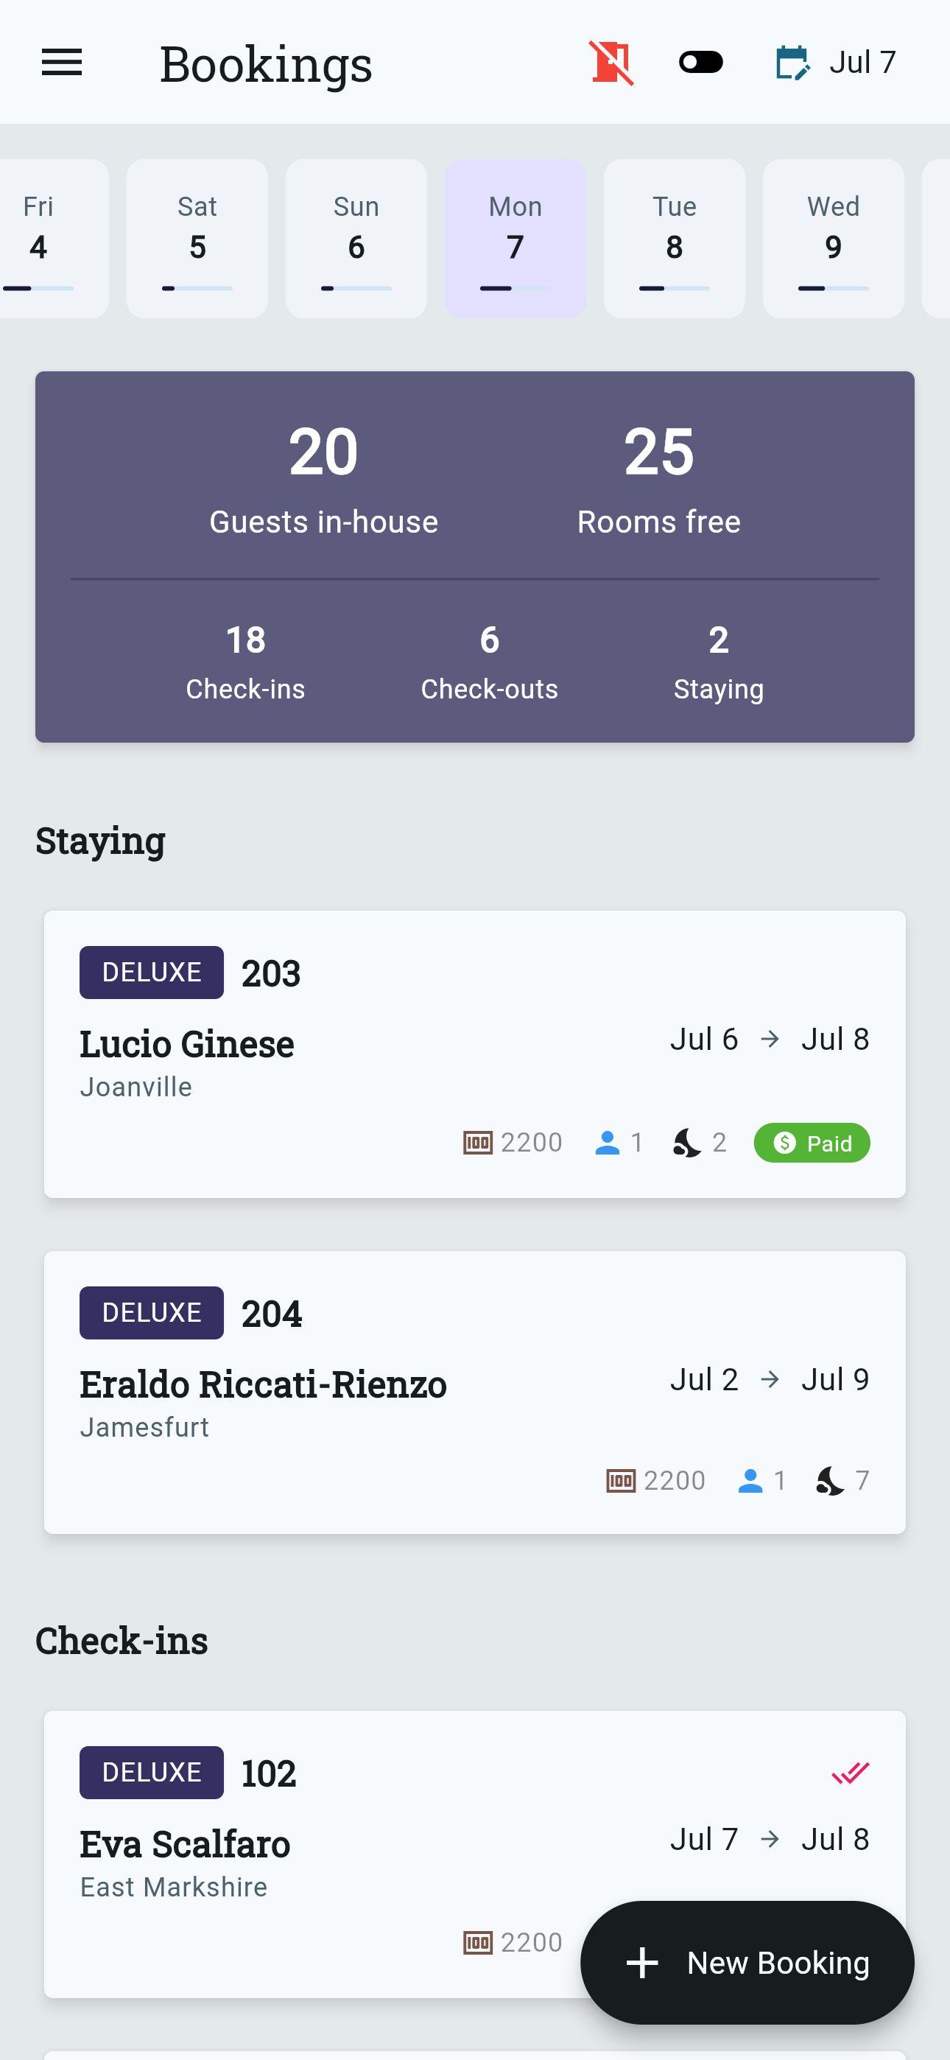Screen dimensions: 950x2060
Task: Click guest count icon on room 203
Action: tap(608, 1143)
